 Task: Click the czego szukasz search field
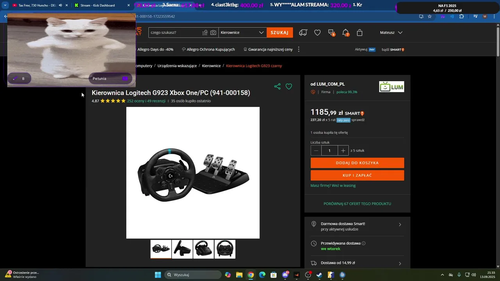click(175, 33)
